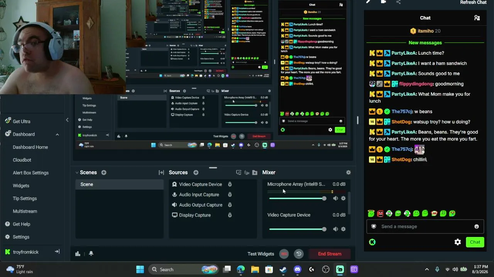Viewport: 494px width, 277px height.
Task: Open the notifications bell icon
Action: coord(91,254)
